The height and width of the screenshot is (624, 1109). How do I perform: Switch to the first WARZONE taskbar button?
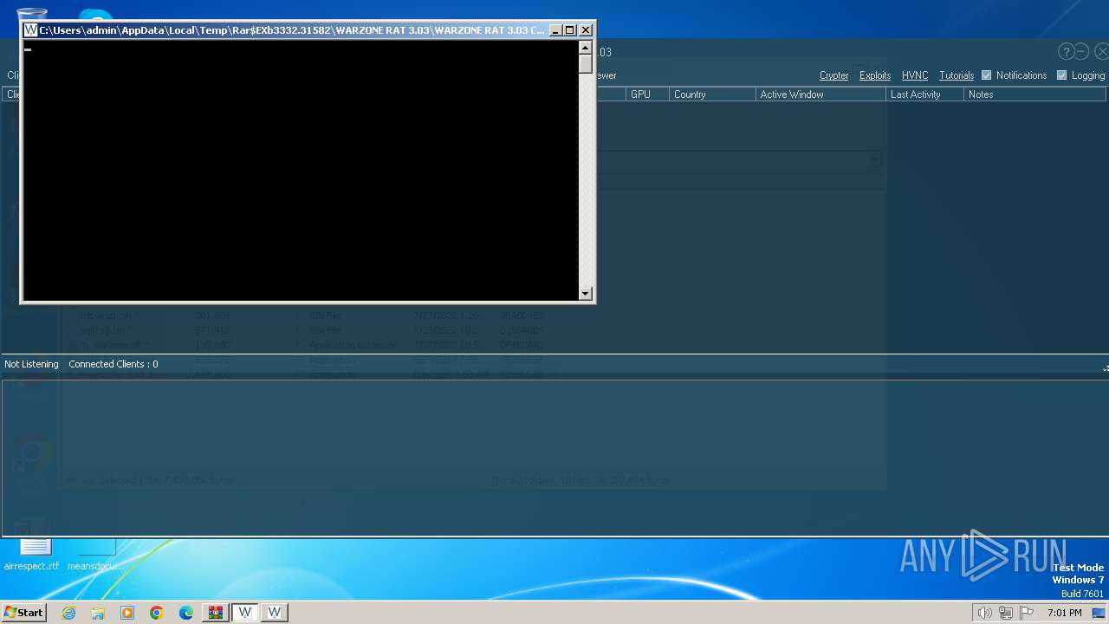point(245,613)
